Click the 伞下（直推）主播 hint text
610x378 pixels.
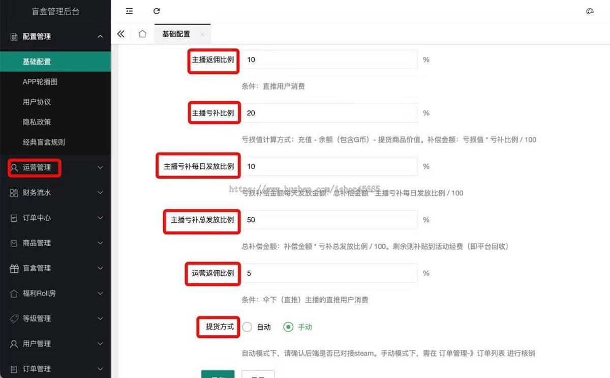(305, 300)
